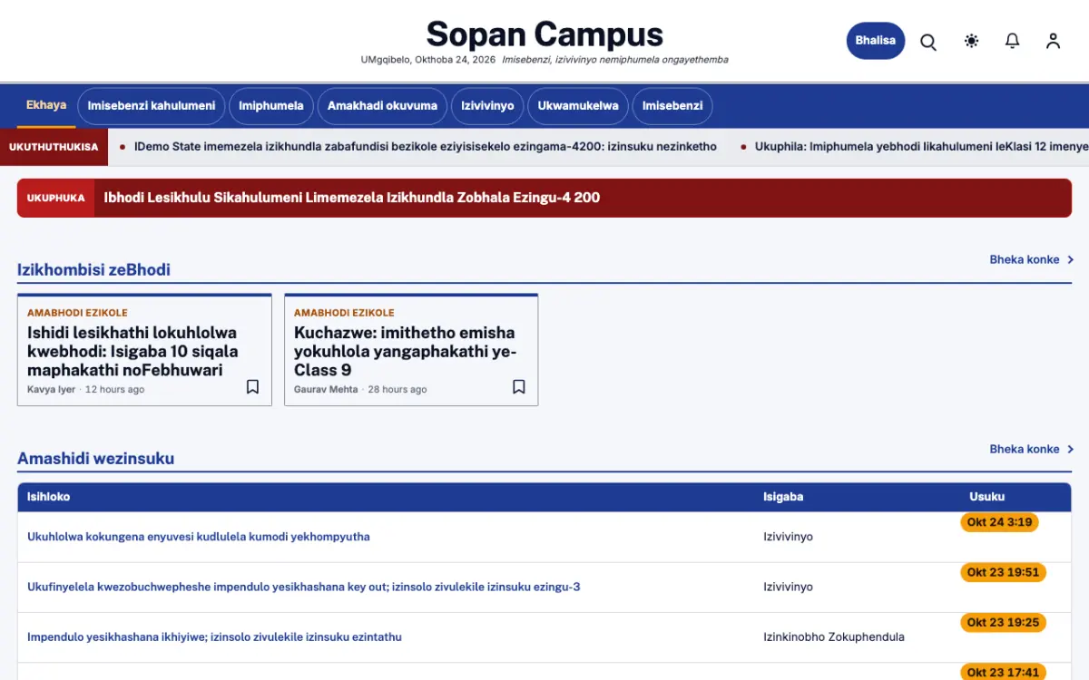Open ticker item Ukuphila: Imiphumela yebhodi
Image resolution: width=1089 pixels, height=680 pixels.
(922, 146)
